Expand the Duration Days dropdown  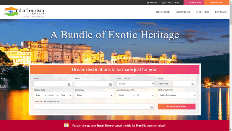click(94, 95)
